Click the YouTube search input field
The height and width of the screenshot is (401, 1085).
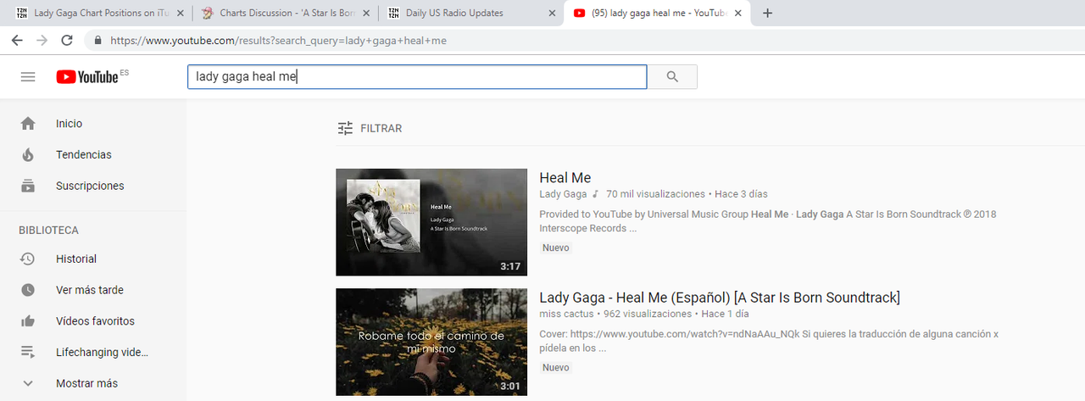(x=417, y=77)
